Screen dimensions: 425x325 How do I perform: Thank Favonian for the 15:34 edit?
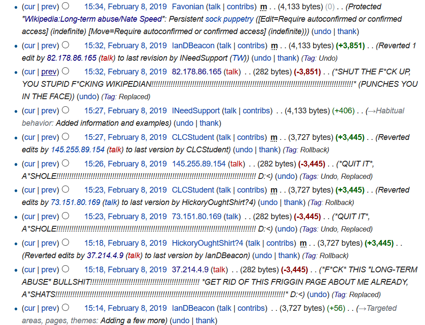[347, 31]
